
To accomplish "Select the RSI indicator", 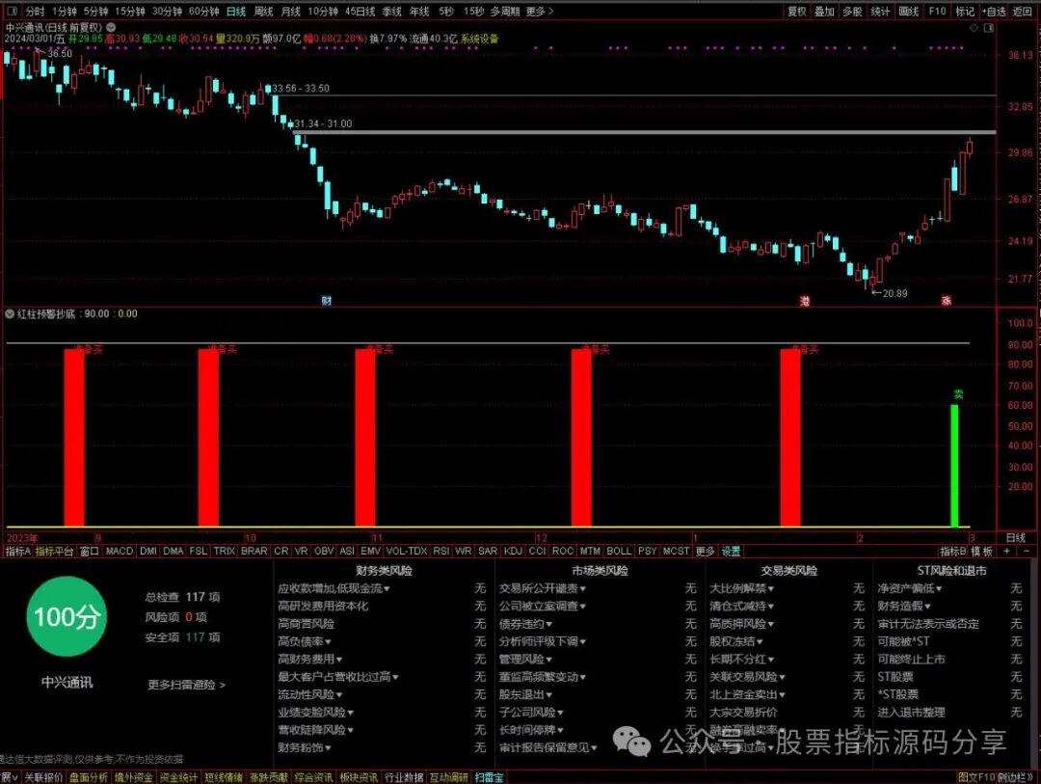I will pyautogui.click(x=440, y=551).
